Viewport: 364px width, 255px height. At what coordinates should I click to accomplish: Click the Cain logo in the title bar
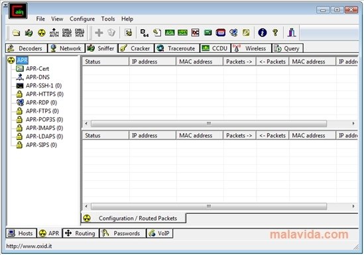pyautogui.click(x=18, y=11)
